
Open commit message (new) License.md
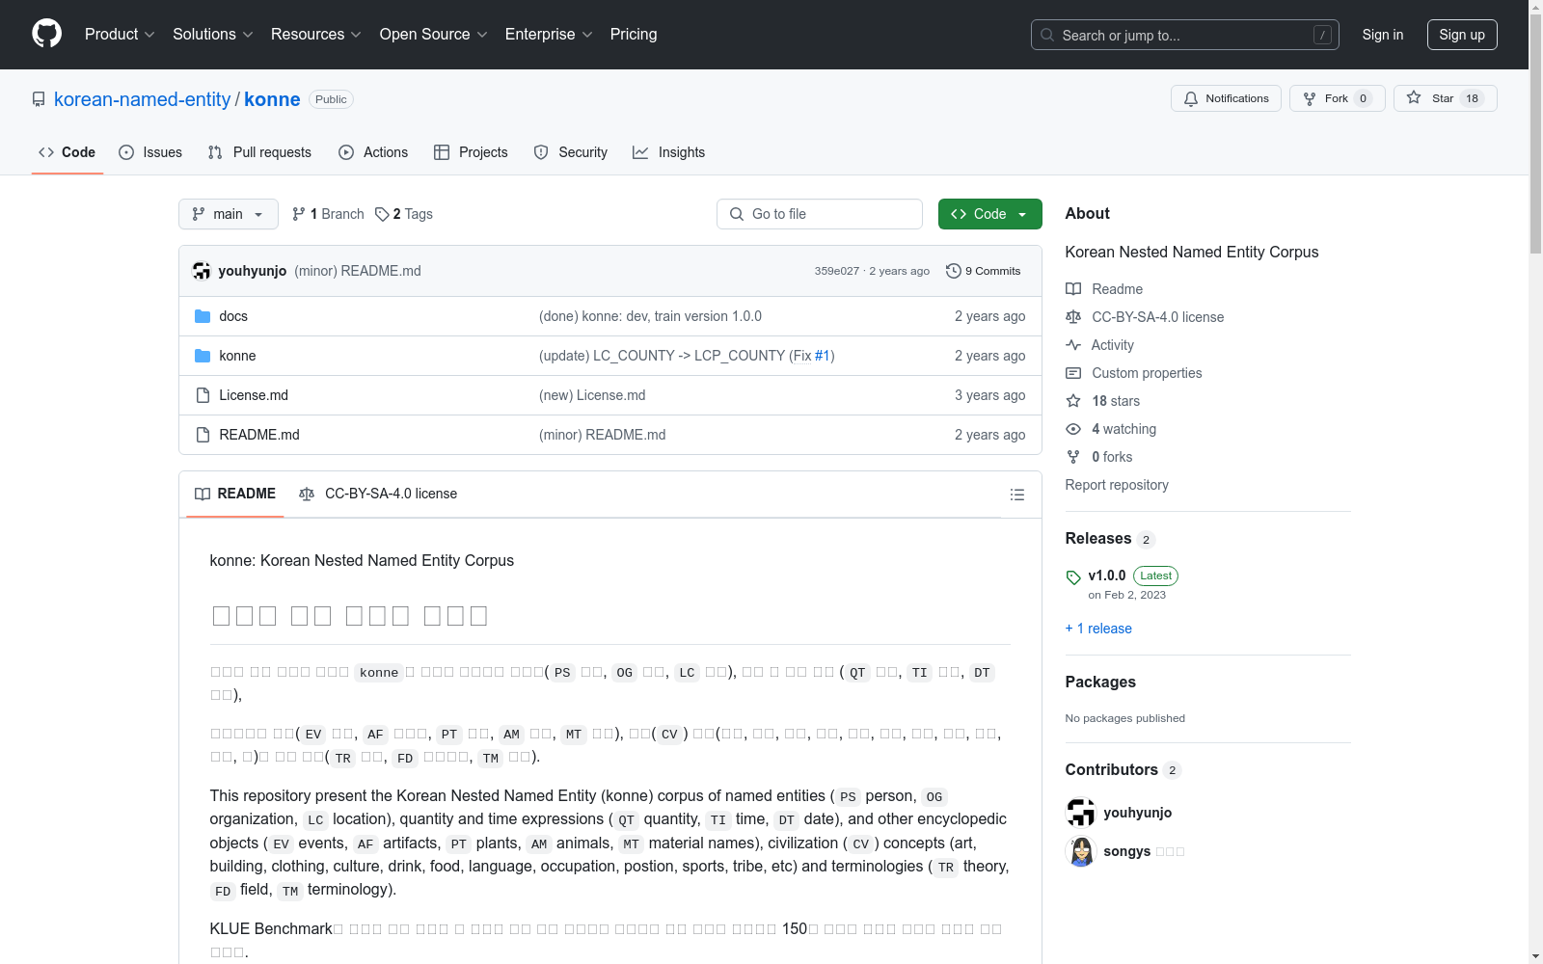tap(592, 395)
